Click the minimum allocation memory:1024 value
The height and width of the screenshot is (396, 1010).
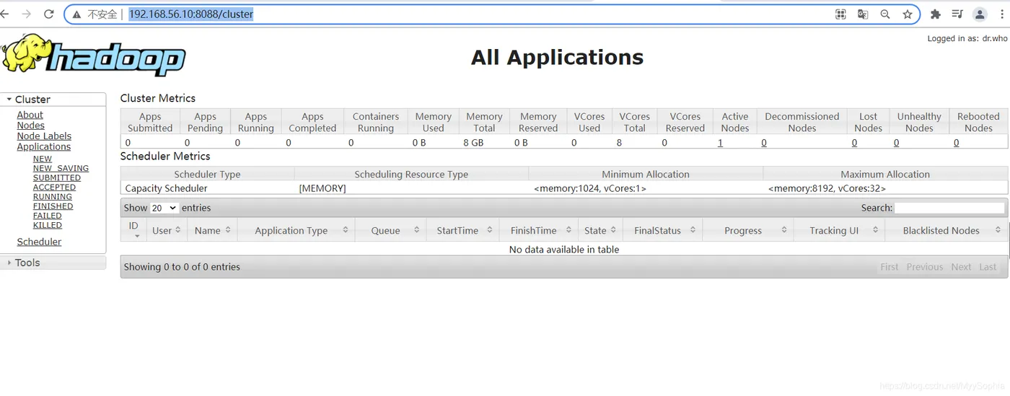[590, 188]
